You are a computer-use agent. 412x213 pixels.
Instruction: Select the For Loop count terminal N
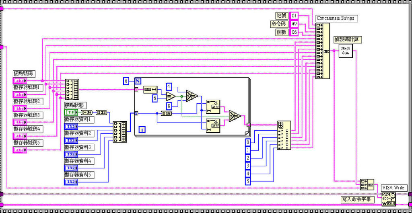[x=138, y=81]
